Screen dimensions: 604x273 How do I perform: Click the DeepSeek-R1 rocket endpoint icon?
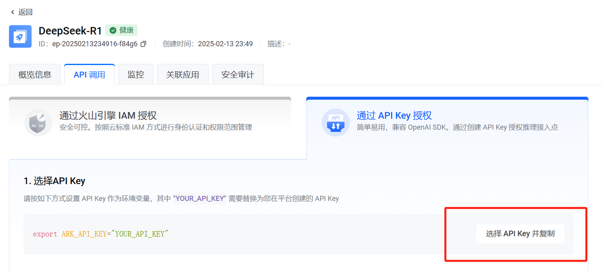tap(20, 36)
